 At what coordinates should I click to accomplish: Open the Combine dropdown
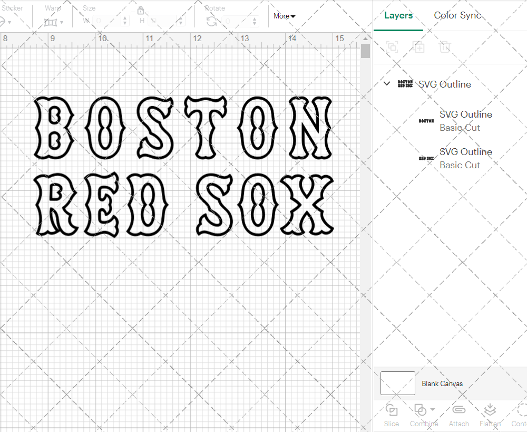[424, 410]
